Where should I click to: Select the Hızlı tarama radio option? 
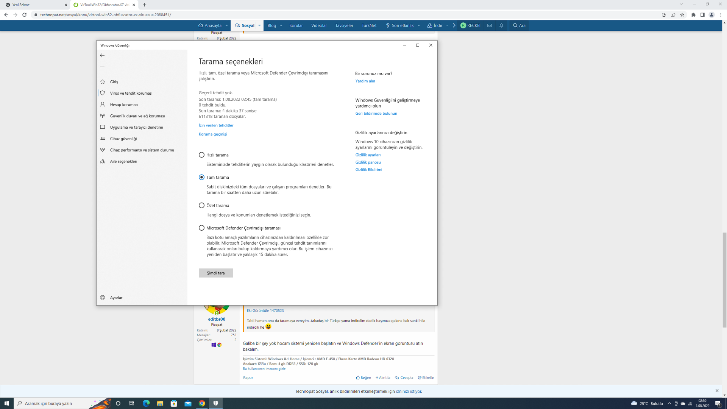201,155
